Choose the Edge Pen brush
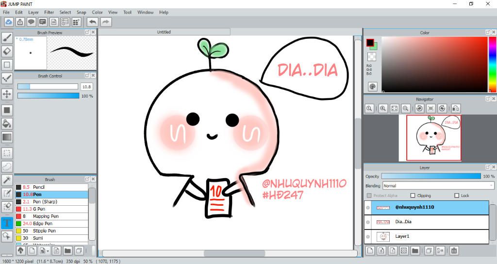The width and height of the screenshot is (497, 264). [51, 223]
